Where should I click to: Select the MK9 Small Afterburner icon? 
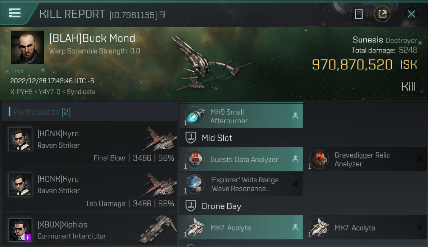[194, 116]
